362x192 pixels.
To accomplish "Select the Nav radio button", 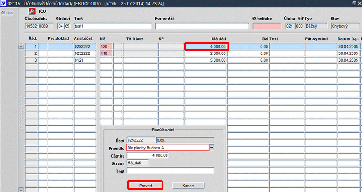I will coord(3,13).
